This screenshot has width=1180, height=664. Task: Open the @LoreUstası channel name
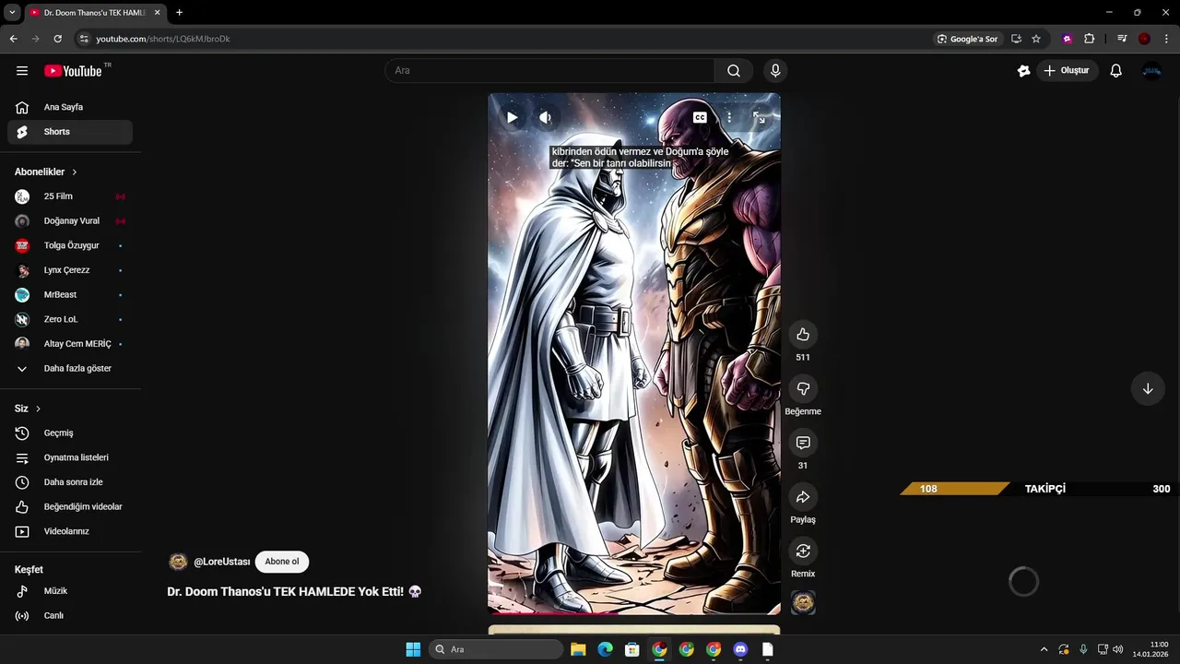(222, 562)
